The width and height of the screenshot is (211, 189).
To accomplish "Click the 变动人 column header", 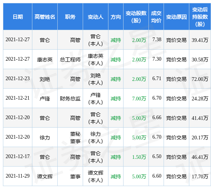I will 96,17.
